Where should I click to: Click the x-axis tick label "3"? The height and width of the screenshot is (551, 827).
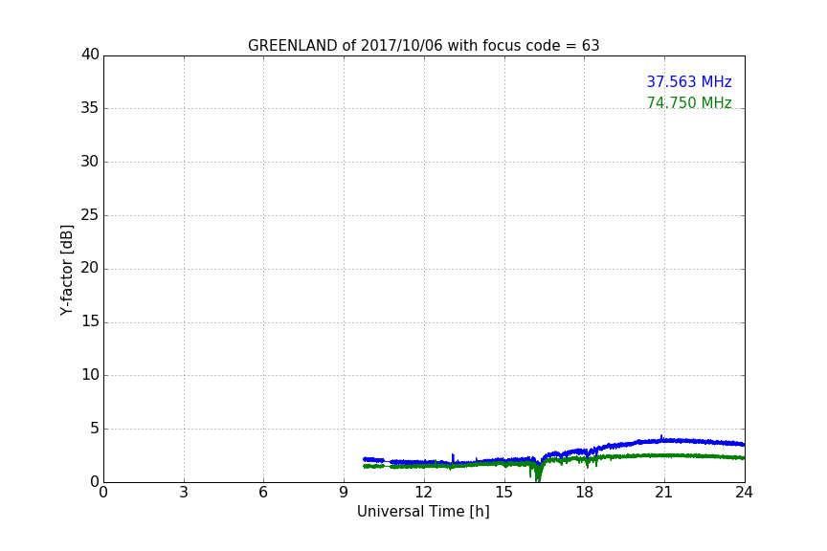[184, 493]
